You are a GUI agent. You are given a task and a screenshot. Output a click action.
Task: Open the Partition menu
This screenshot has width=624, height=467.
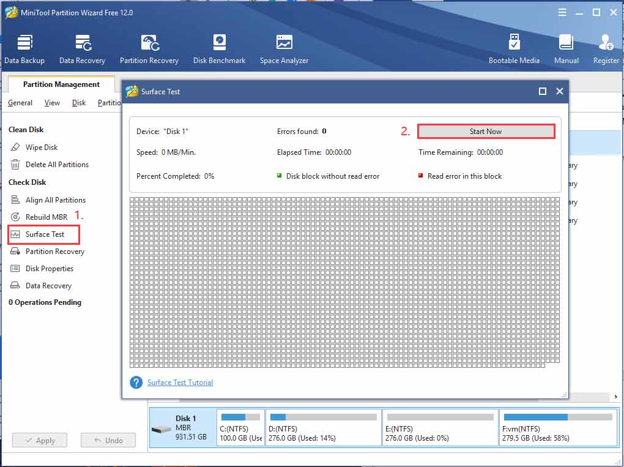pos(110,103)
